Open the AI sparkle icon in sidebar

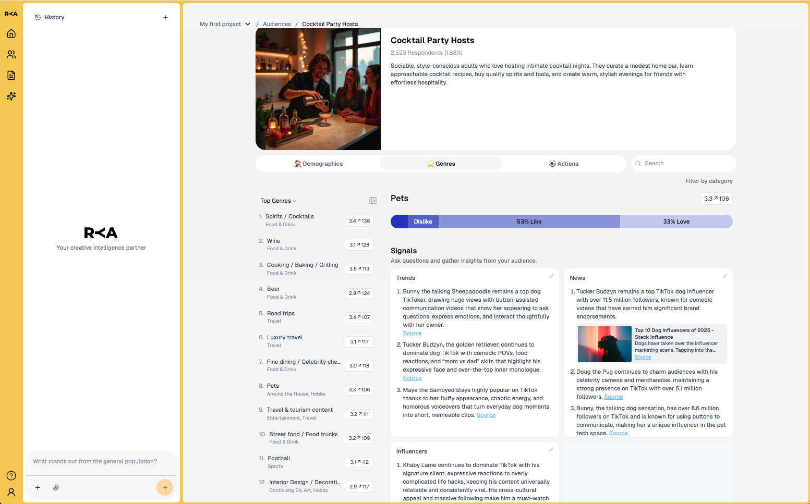(11, 96)
